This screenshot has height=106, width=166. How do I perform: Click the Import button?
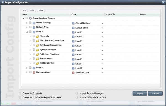(x=140, y=94)
